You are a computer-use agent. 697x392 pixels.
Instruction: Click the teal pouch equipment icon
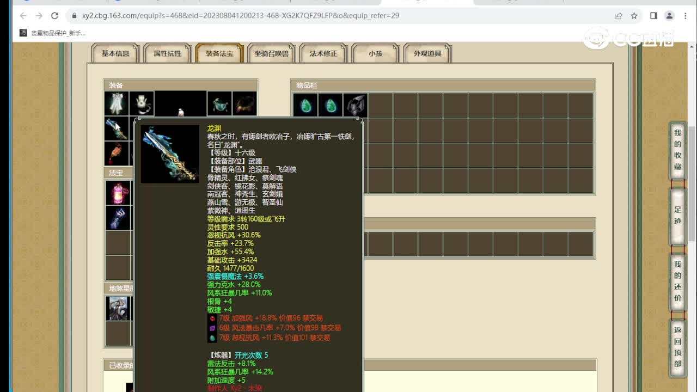click(219, 103)
